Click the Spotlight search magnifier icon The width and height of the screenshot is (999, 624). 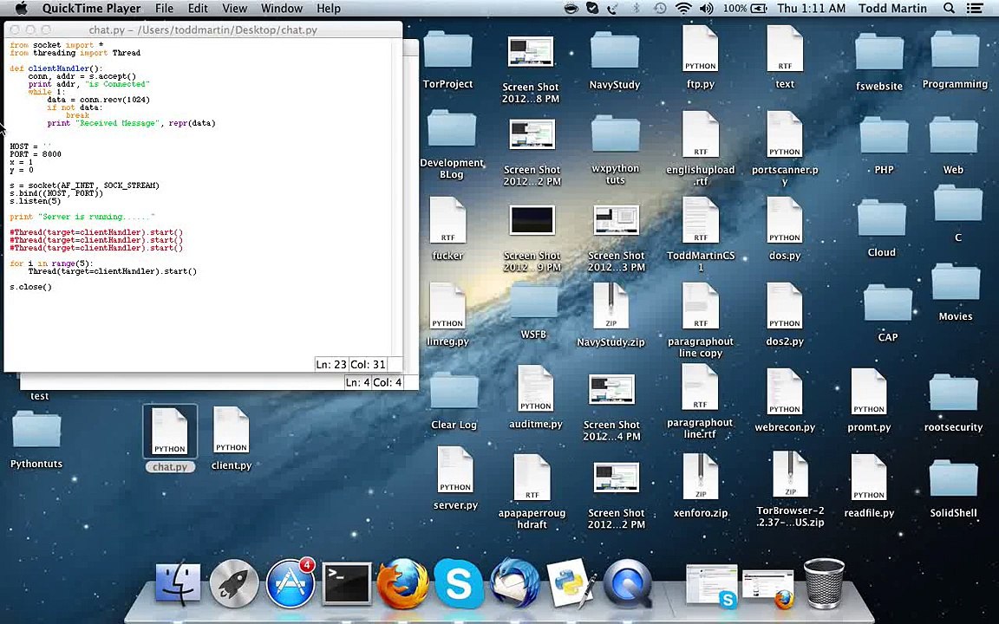pos(949,9)
